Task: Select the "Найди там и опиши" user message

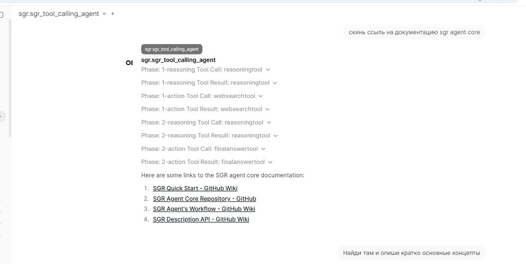Action: [411, 253]
